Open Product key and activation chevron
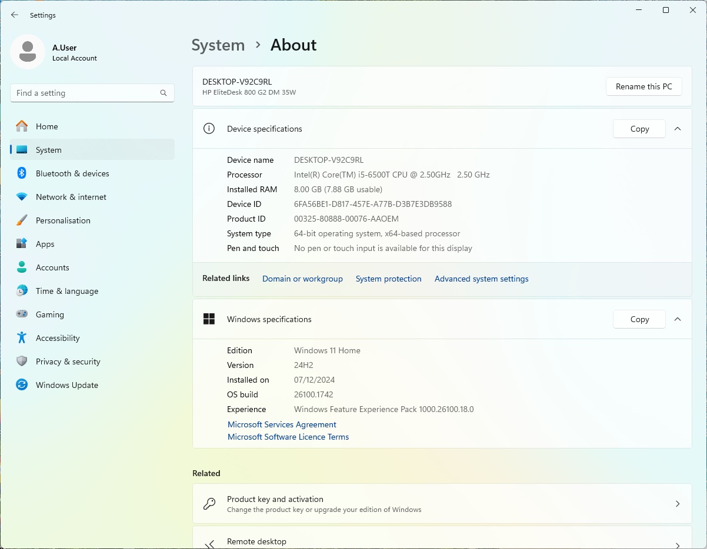Viewport: 707px width, 549px height. click(x=678, y=504)
